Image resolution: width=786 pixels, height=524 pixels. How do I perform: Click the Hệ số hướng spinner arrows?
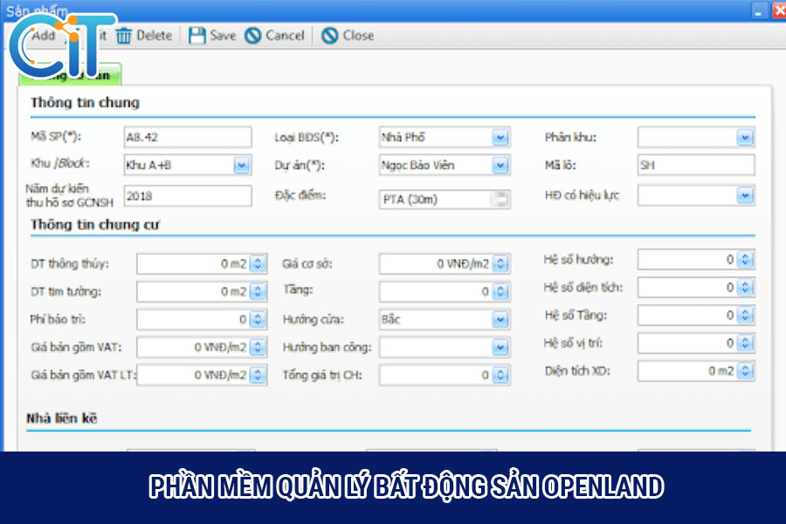pyautogui.click(x=745, y=259)
